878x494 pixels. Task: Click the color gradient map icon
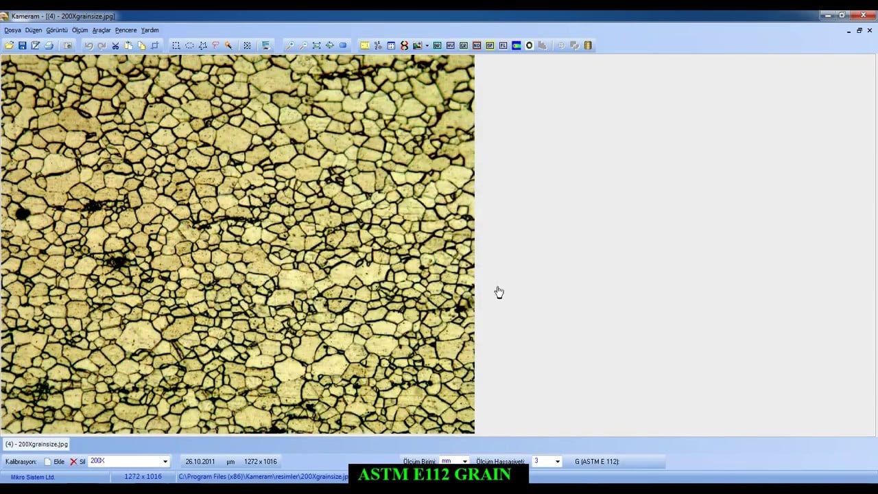point(517,45)
